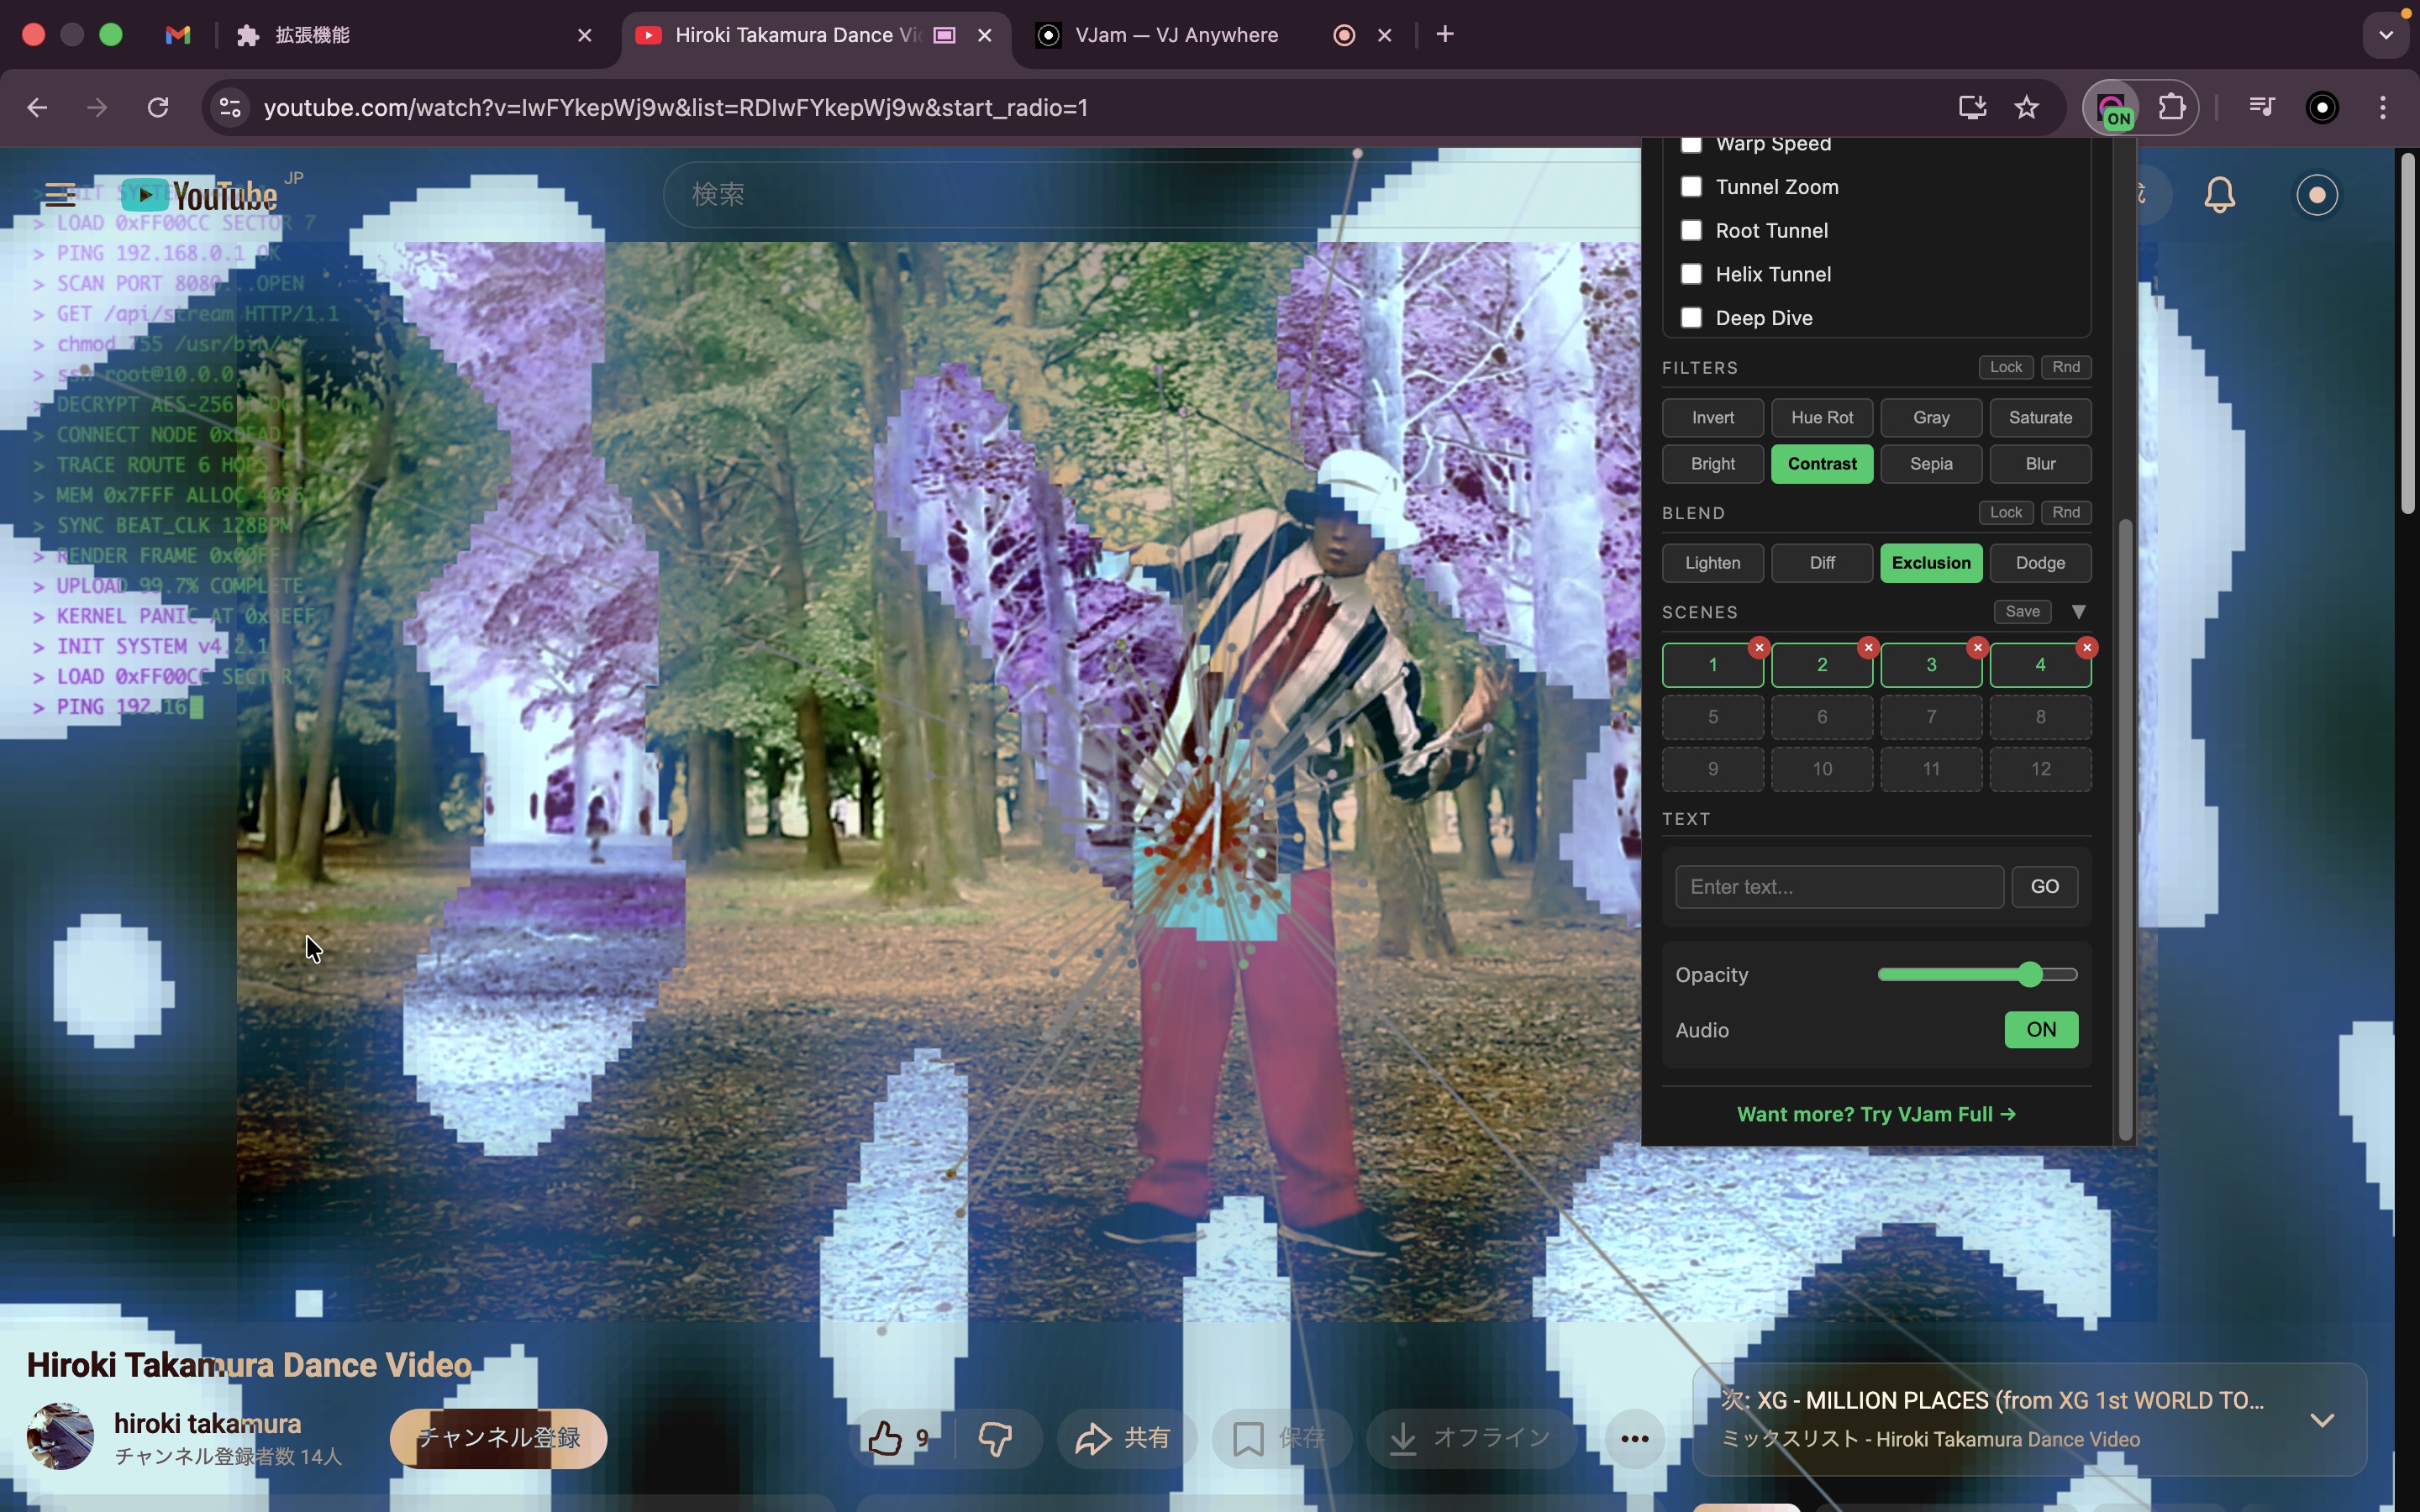Check the Deep Dive effect
This screenshot has height=1512, width=2420.
[x=1691, y=318]
